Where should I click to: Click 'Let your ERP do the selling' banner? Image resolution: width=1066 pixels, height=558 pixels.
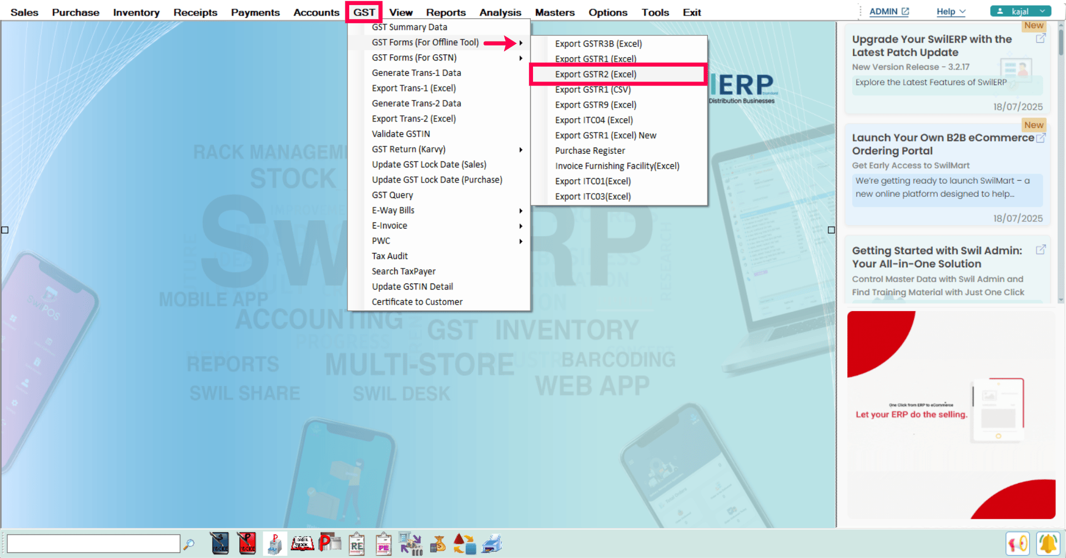click(x=952, y=415)
